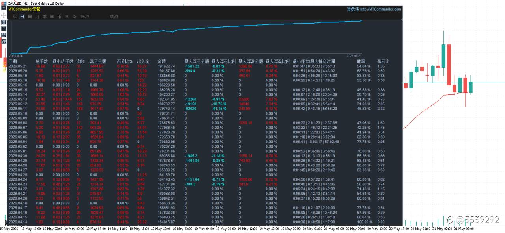Click profit ratio 2.32 cell
This screenshot has width=505, height=233.
(x=381, y=109)
